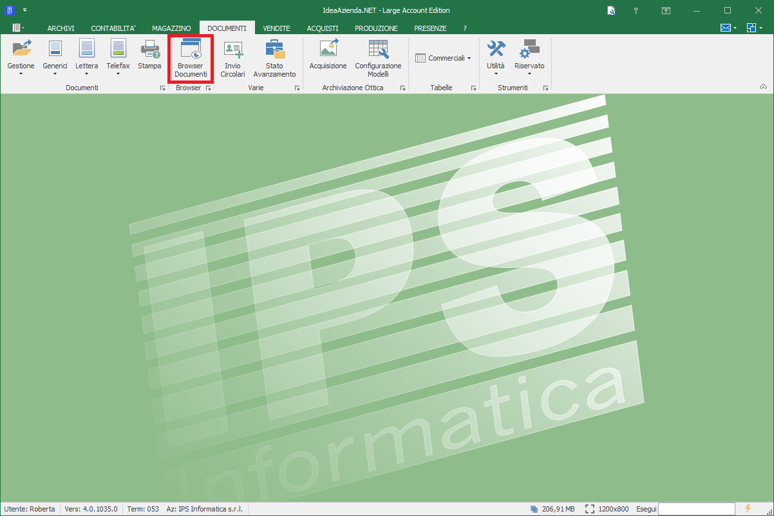Open the window layout dropdown
Image resolution: width=774 pixels, height=516 pixels.
755,28
